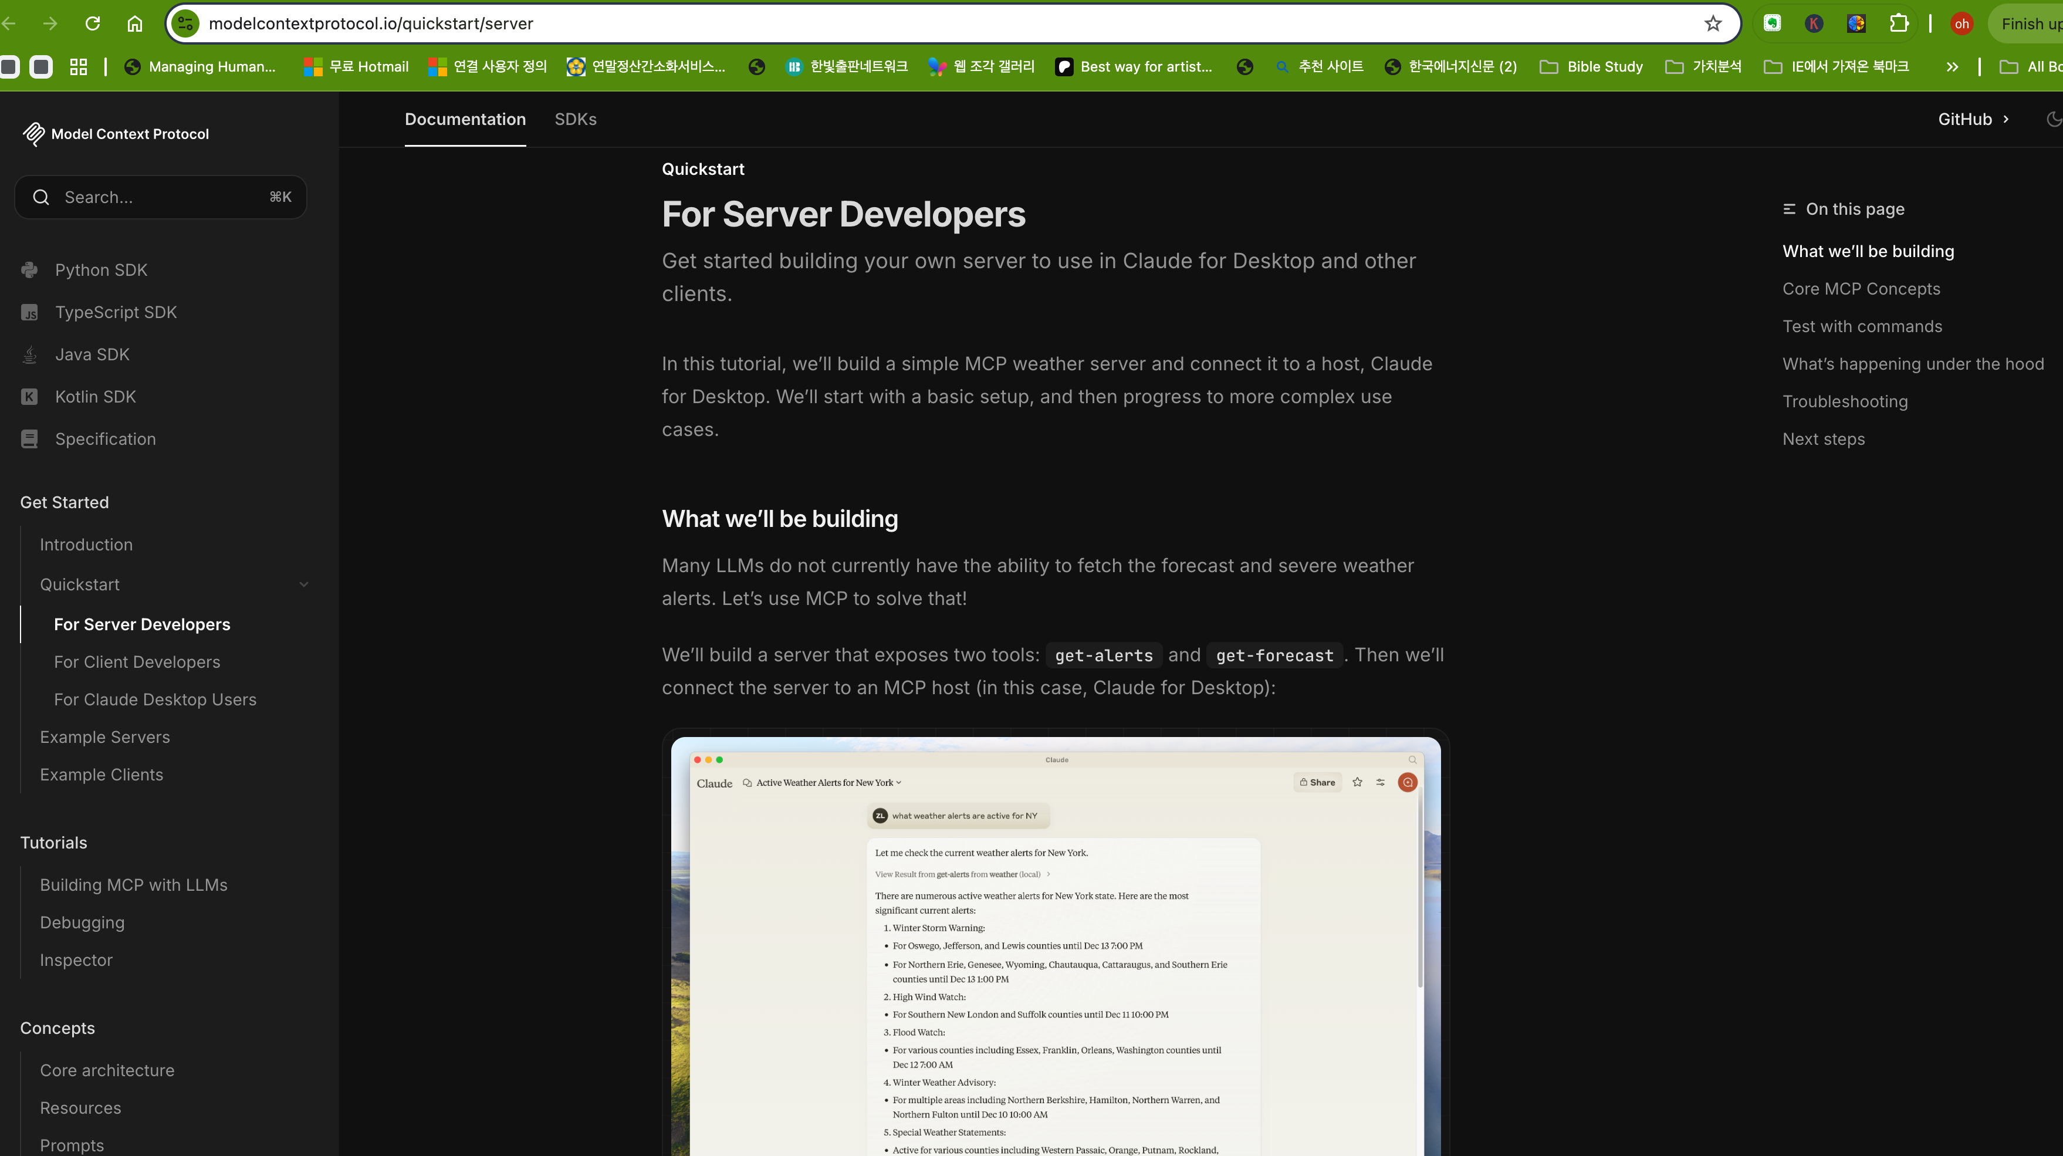The width and height of the screenshot is (2063, 1156).
Task: Jump to What we'll be building section
Action: click(x=1868, y=252)
